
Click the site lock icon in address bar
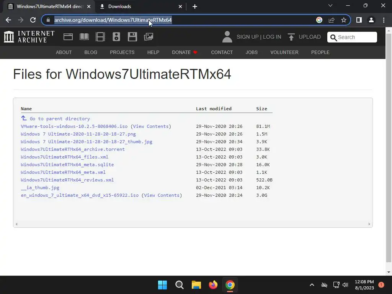tap(48, 20)
